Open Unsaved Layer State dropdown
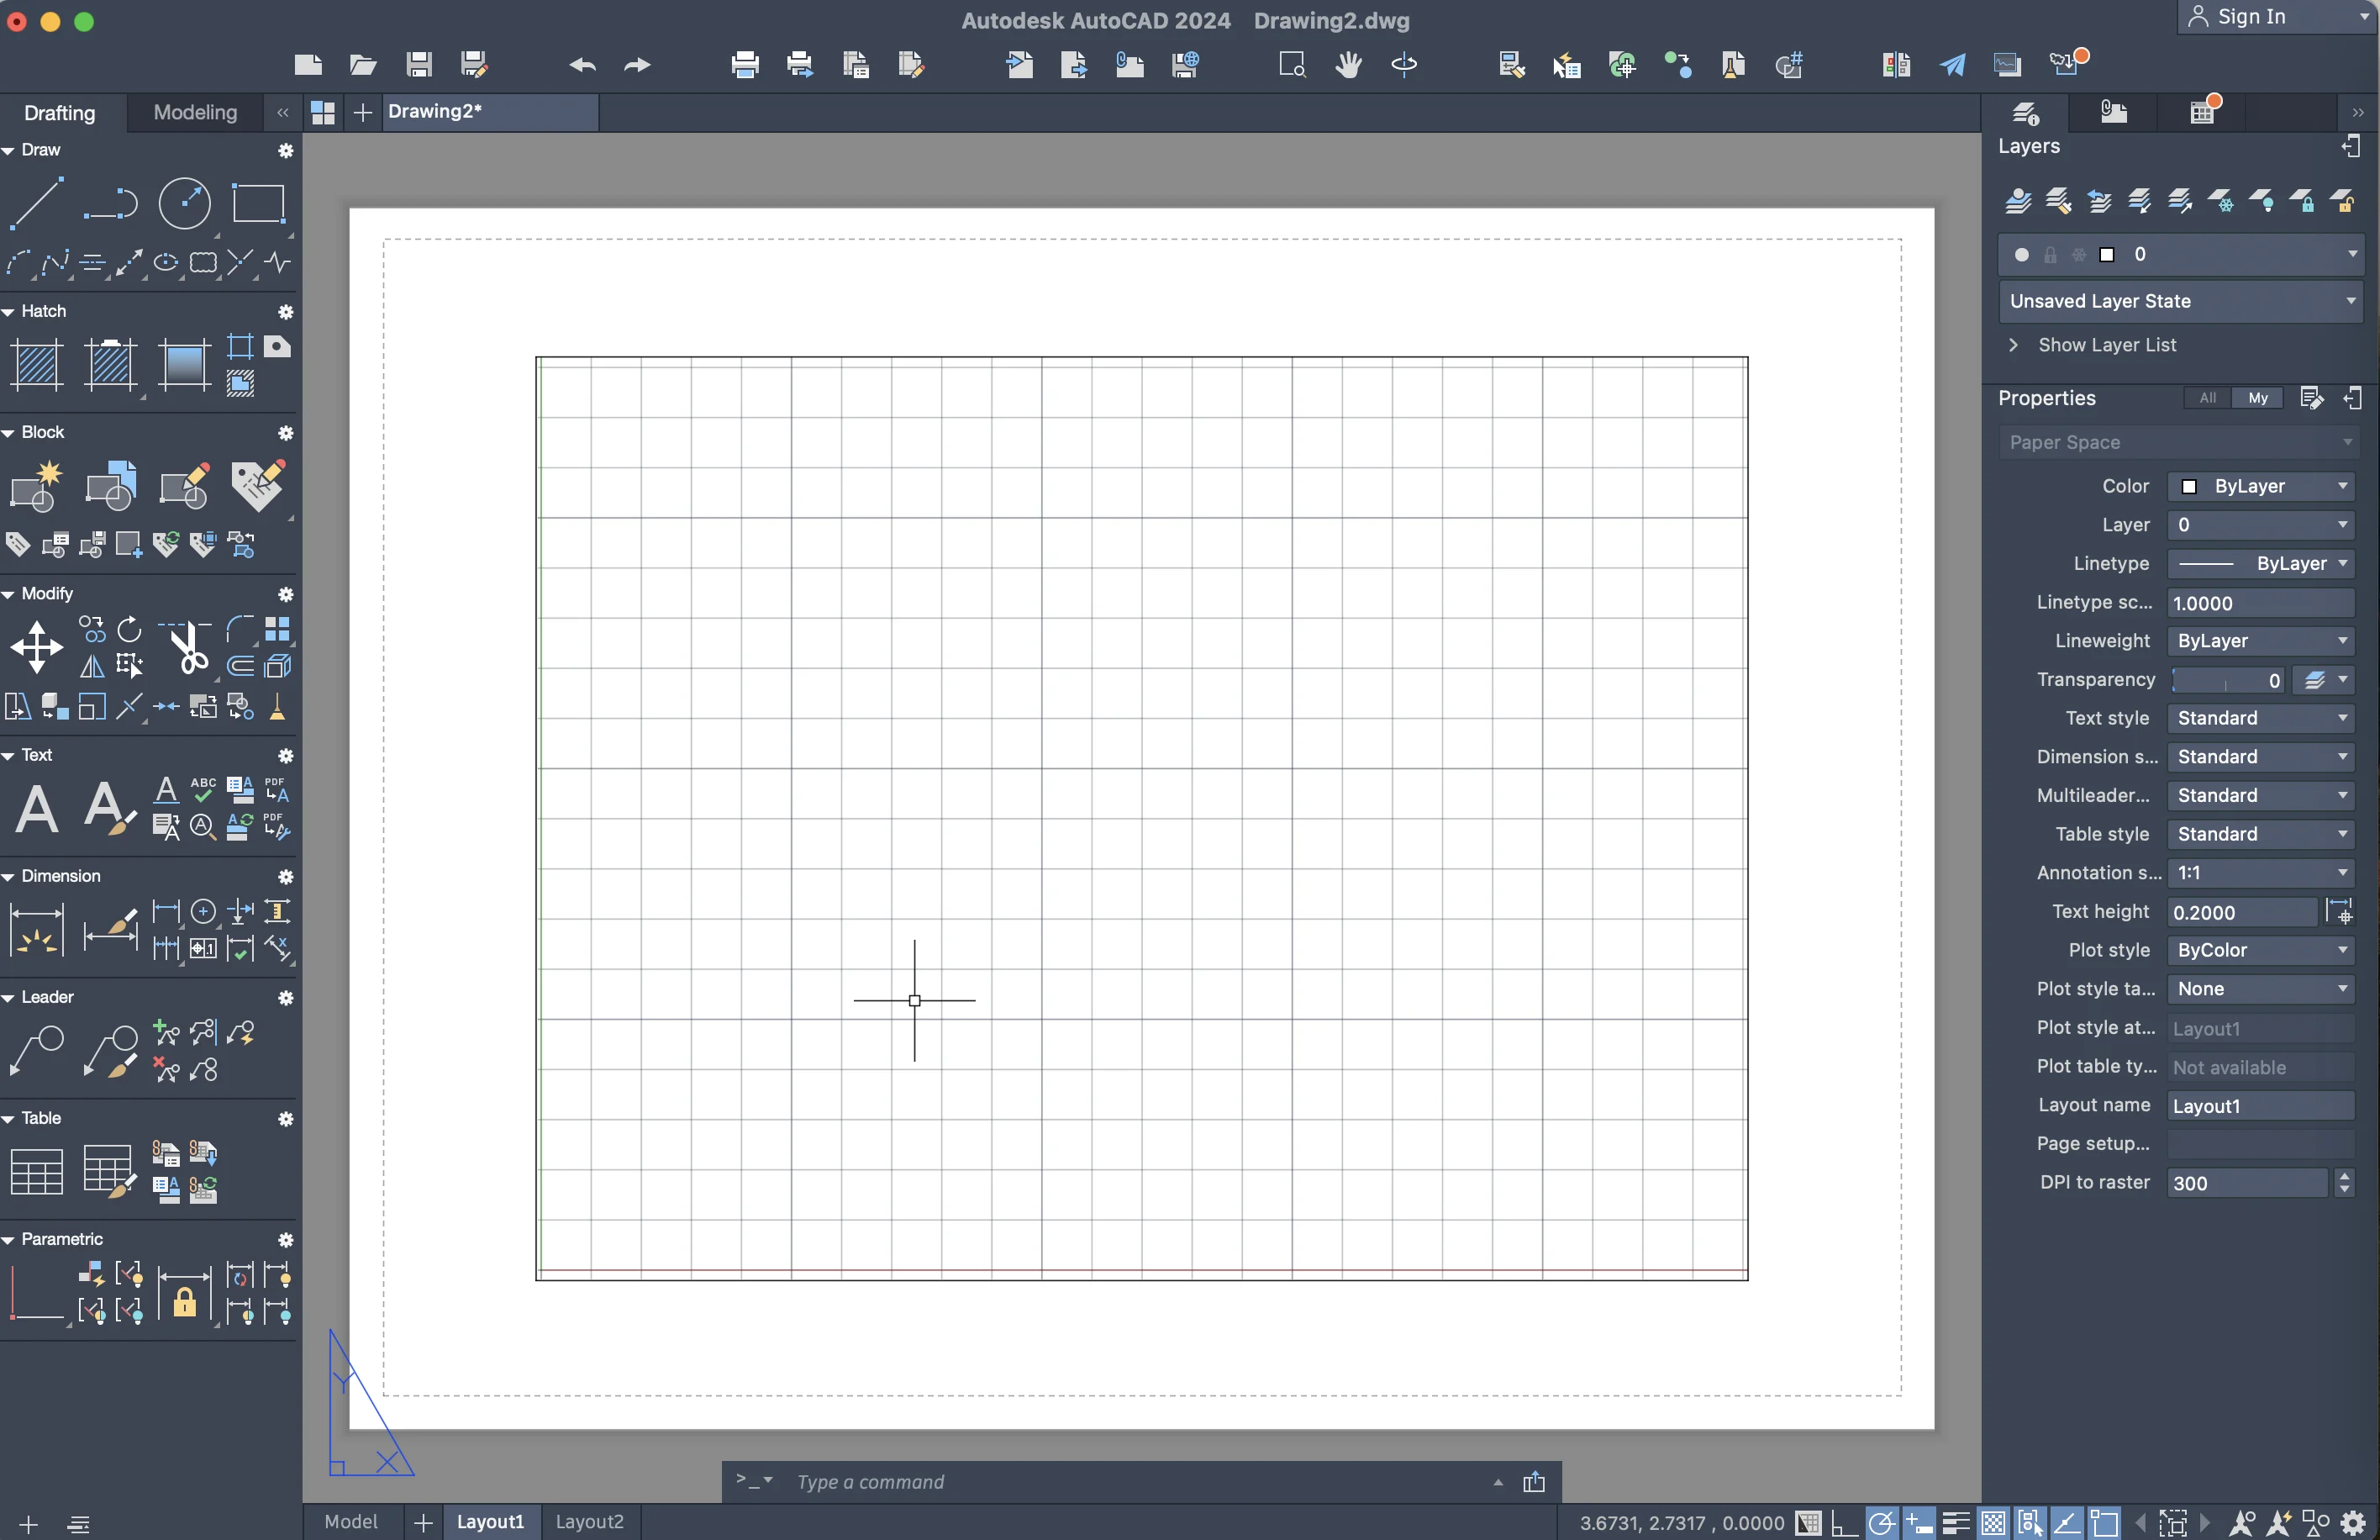2380x1540 pixels. click(2180, 301)
